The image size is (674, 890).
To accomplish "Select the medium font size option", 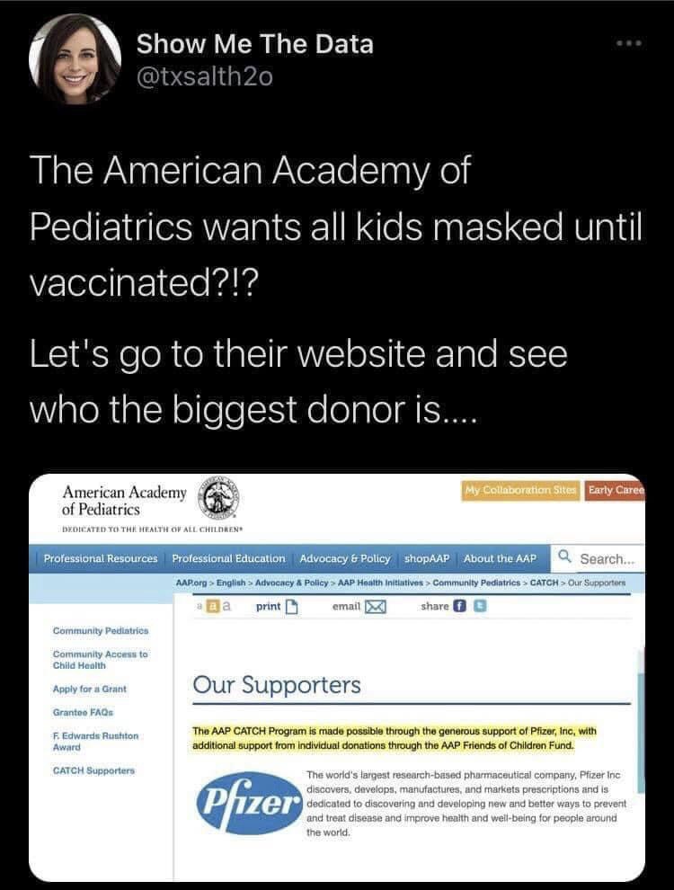I will pyautogui.click(x=213, y=606).
